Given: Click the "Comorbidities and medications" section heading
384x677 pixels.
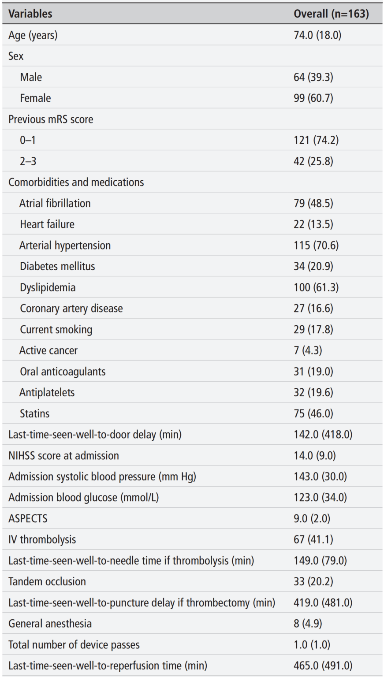Looking at the screenshot, I should [x=76, y=182].
